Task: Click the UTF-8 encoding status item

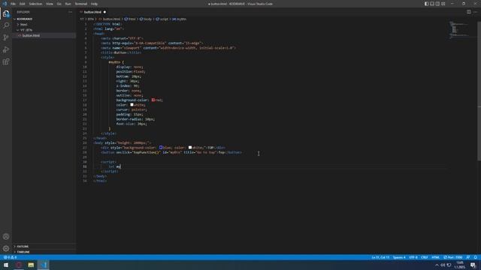Action: (413, 257)
